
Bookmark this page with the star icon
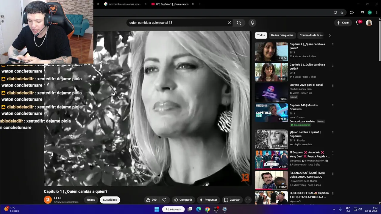pyautogui.click(x=342, y=12)
